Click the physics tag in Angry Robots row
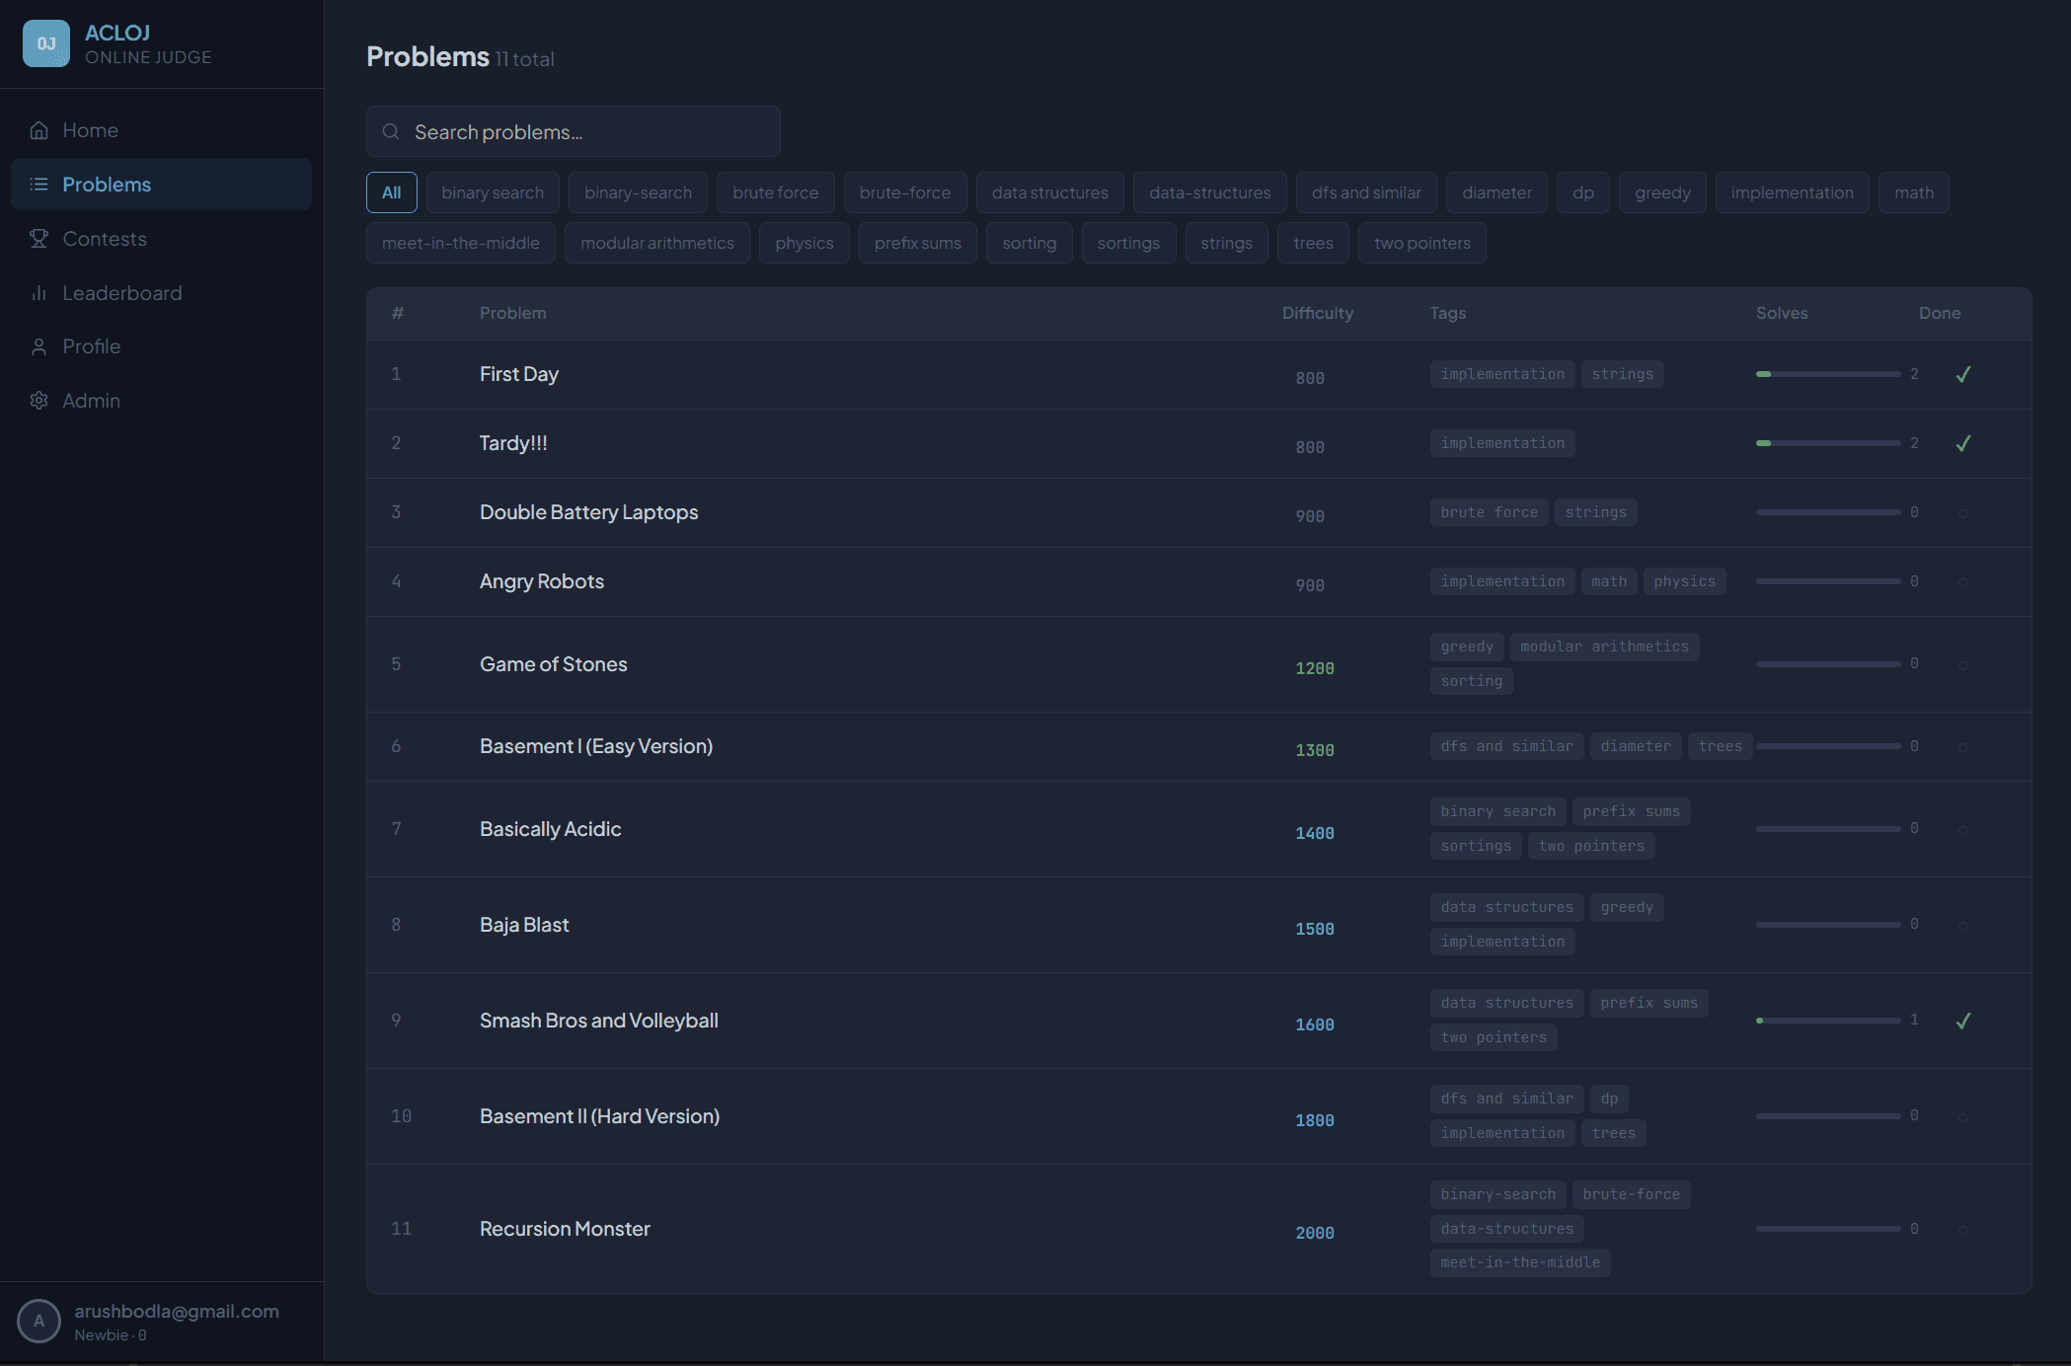Screen dimensions: 2071x1366 (1684, 581)
